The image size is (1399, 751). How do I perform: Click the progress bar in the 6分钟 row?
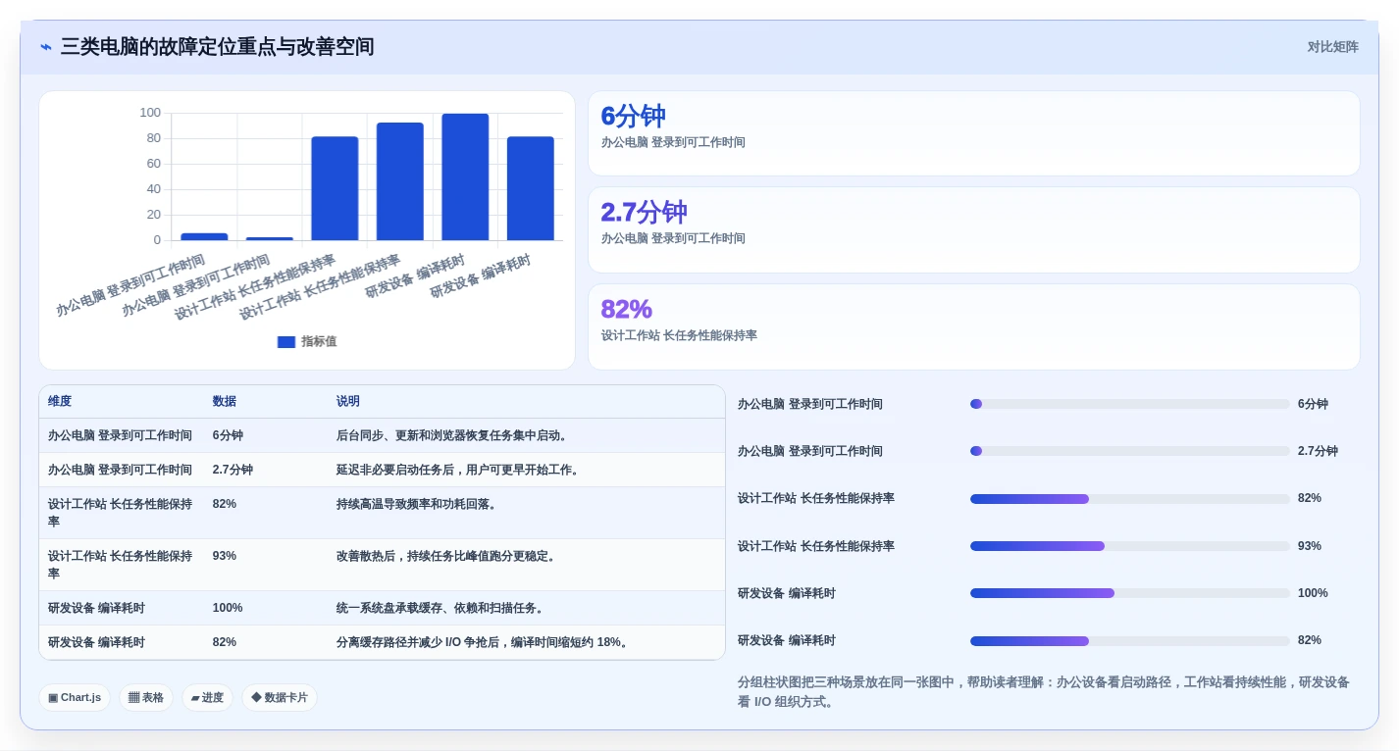[x=1129, y=404]
